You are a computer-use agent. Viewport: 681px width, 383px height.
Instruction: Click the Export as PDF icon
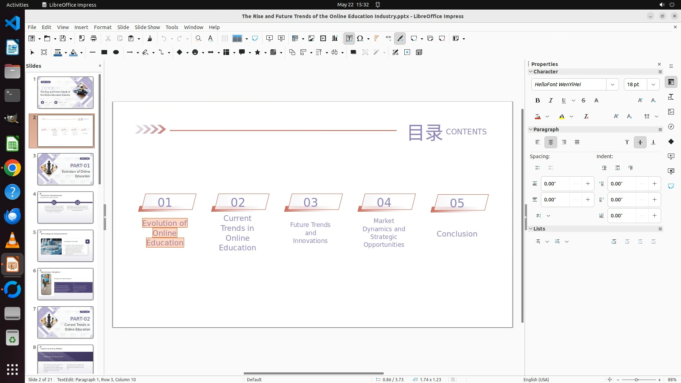pos(82,39)
